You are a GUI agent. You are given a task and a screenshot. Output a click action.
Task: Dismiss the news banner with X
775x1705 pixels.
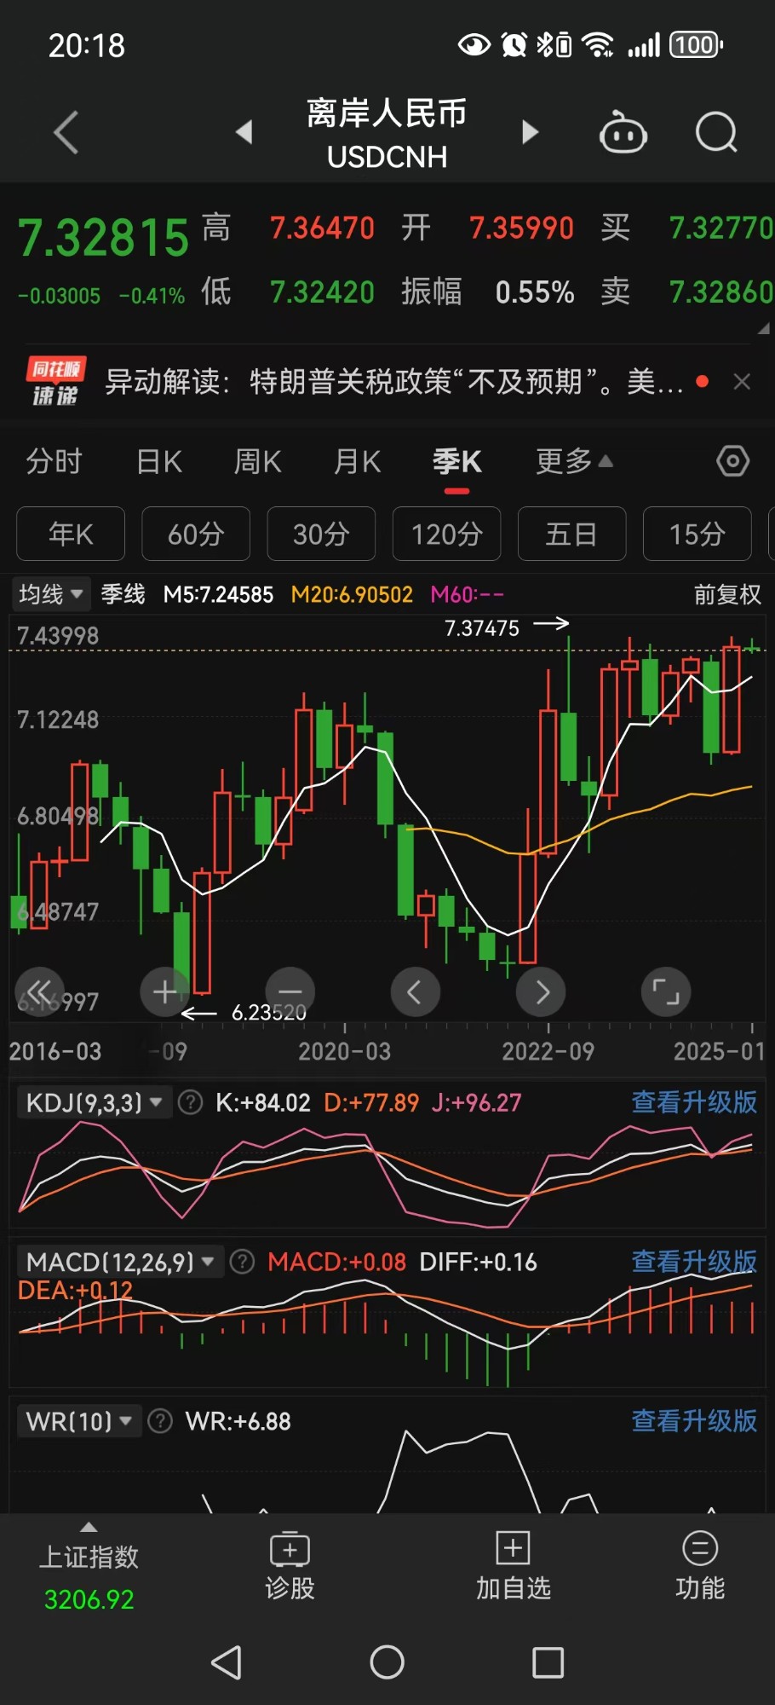click(742, 382)
